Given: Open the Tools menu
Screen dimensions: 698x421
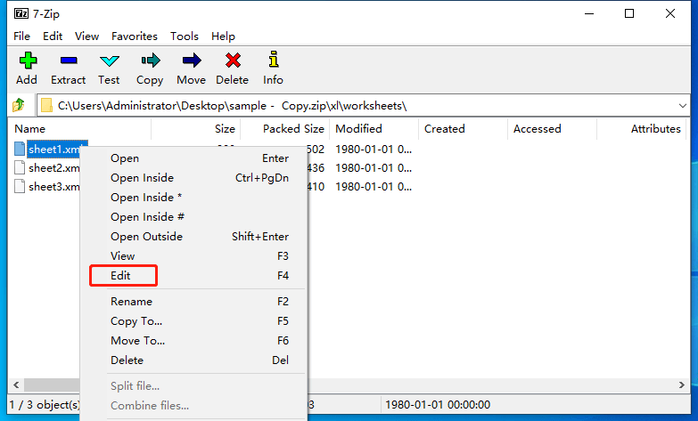Looking at the screenshot, I should [185, 36].
